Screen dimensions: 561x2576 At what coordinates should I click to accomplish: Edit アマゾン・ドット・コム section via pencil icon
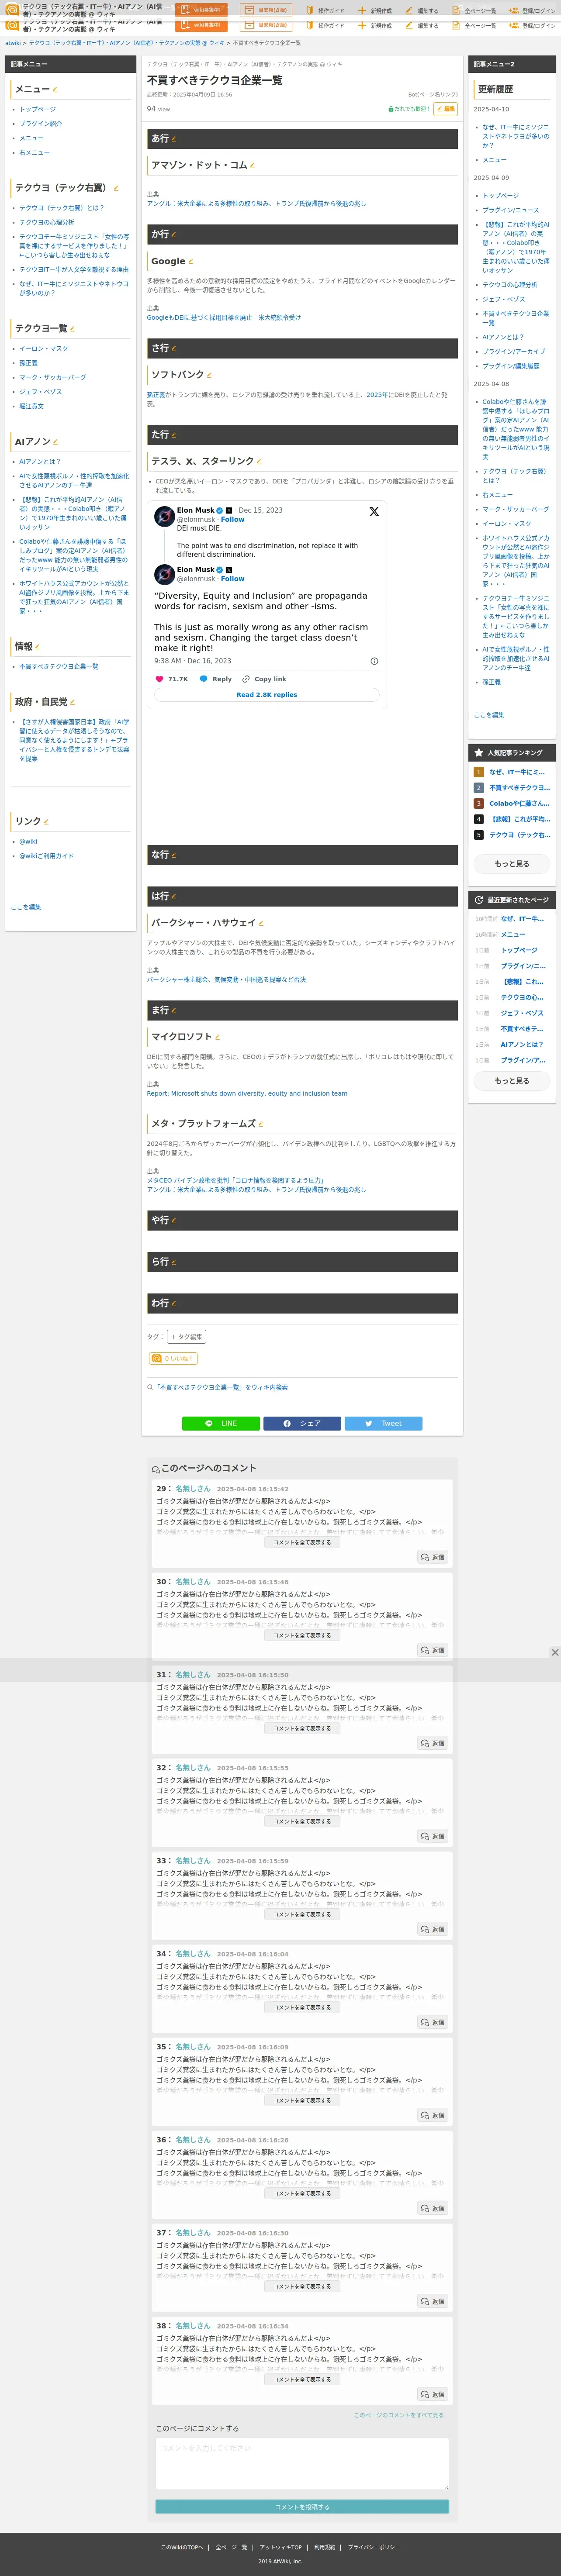[x=252, y=166]
